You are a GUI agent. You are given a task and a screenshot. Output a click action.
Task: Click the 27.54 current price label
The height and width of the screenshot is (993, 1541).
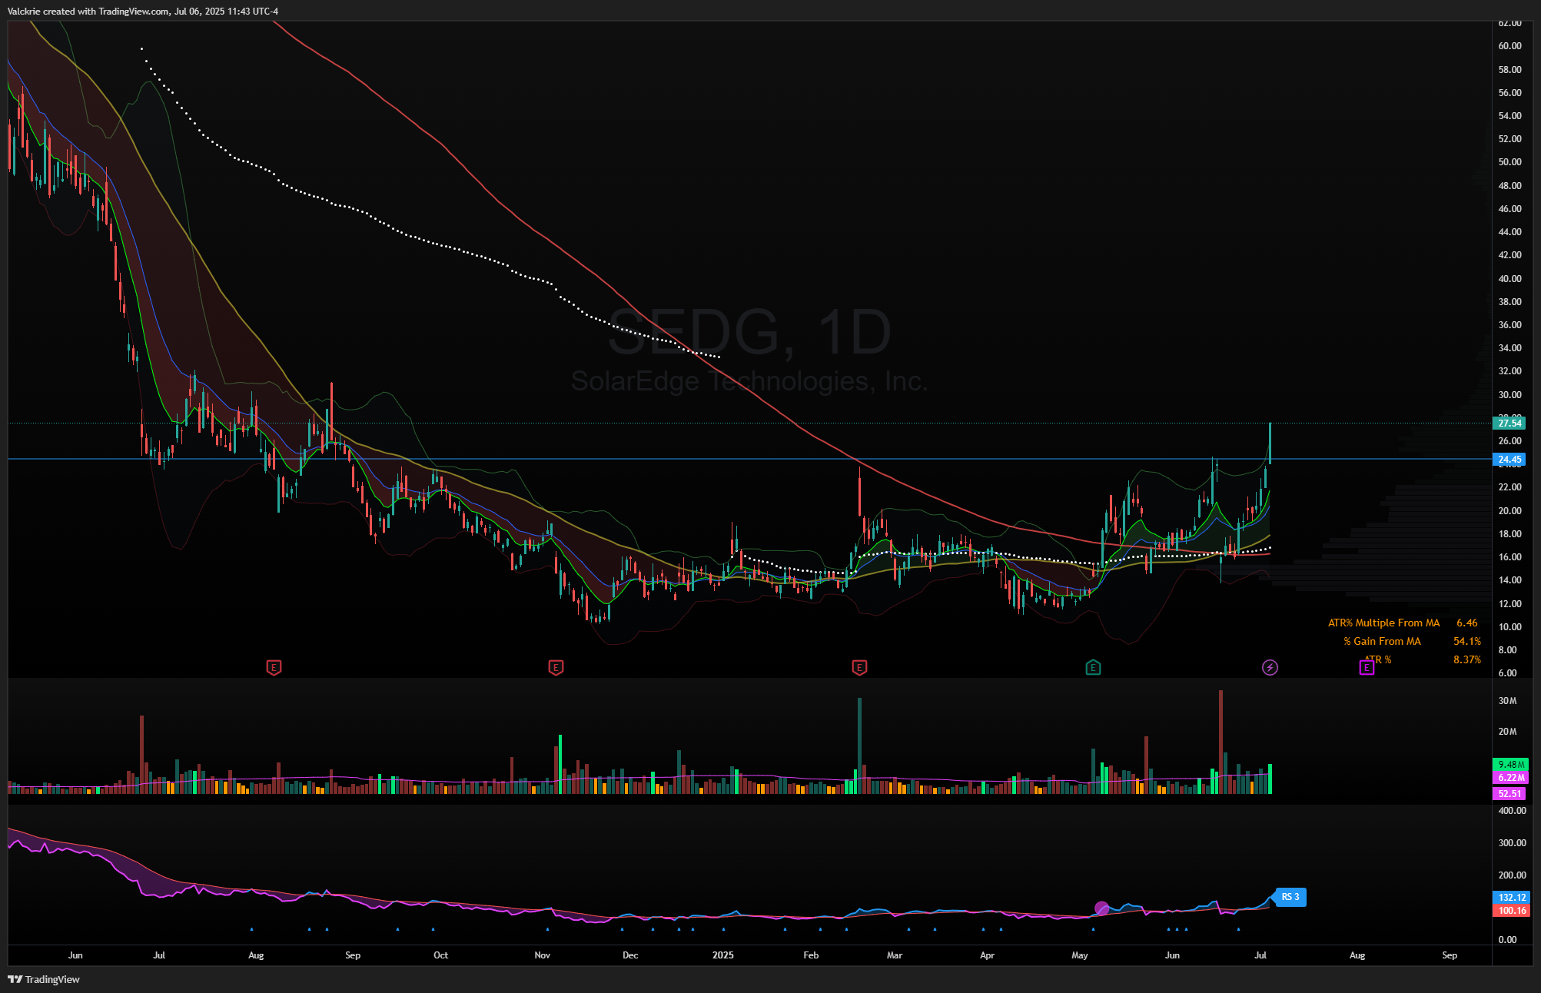point(1509,423)
